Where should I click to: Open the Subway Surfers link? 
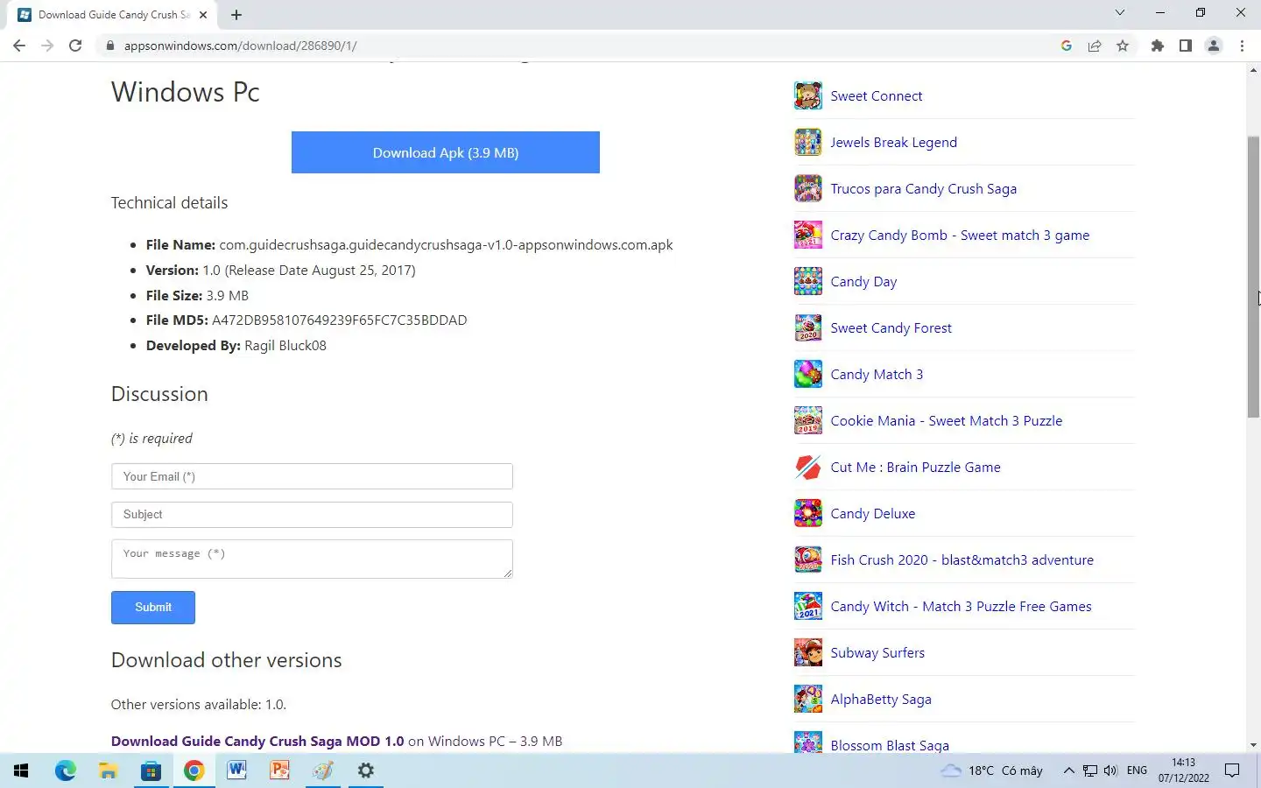tap(877, 652)
